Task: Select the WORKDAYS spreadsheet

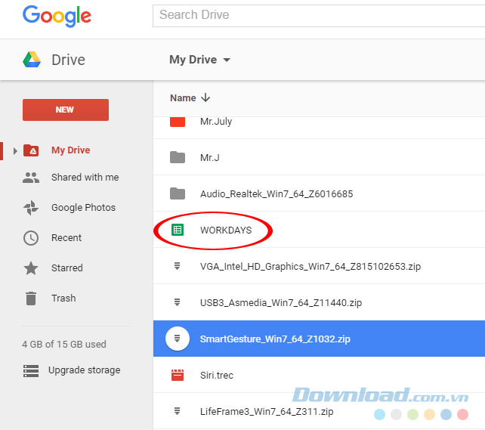Action: pyautogui.click(x=226, y=230)
